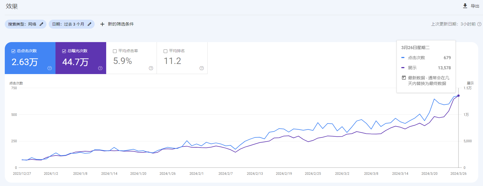Open help icon in total clicks card
The width and height of the screenshot is (483, 186).
(50, 68)
